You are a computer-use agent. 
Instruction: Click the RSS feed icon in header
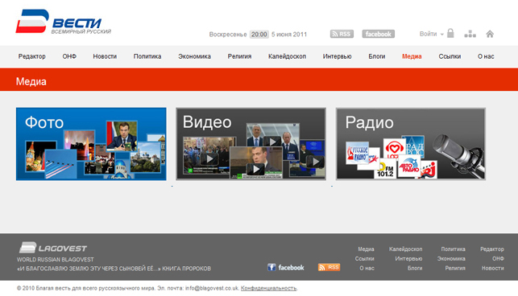click(x=342, y=34)
